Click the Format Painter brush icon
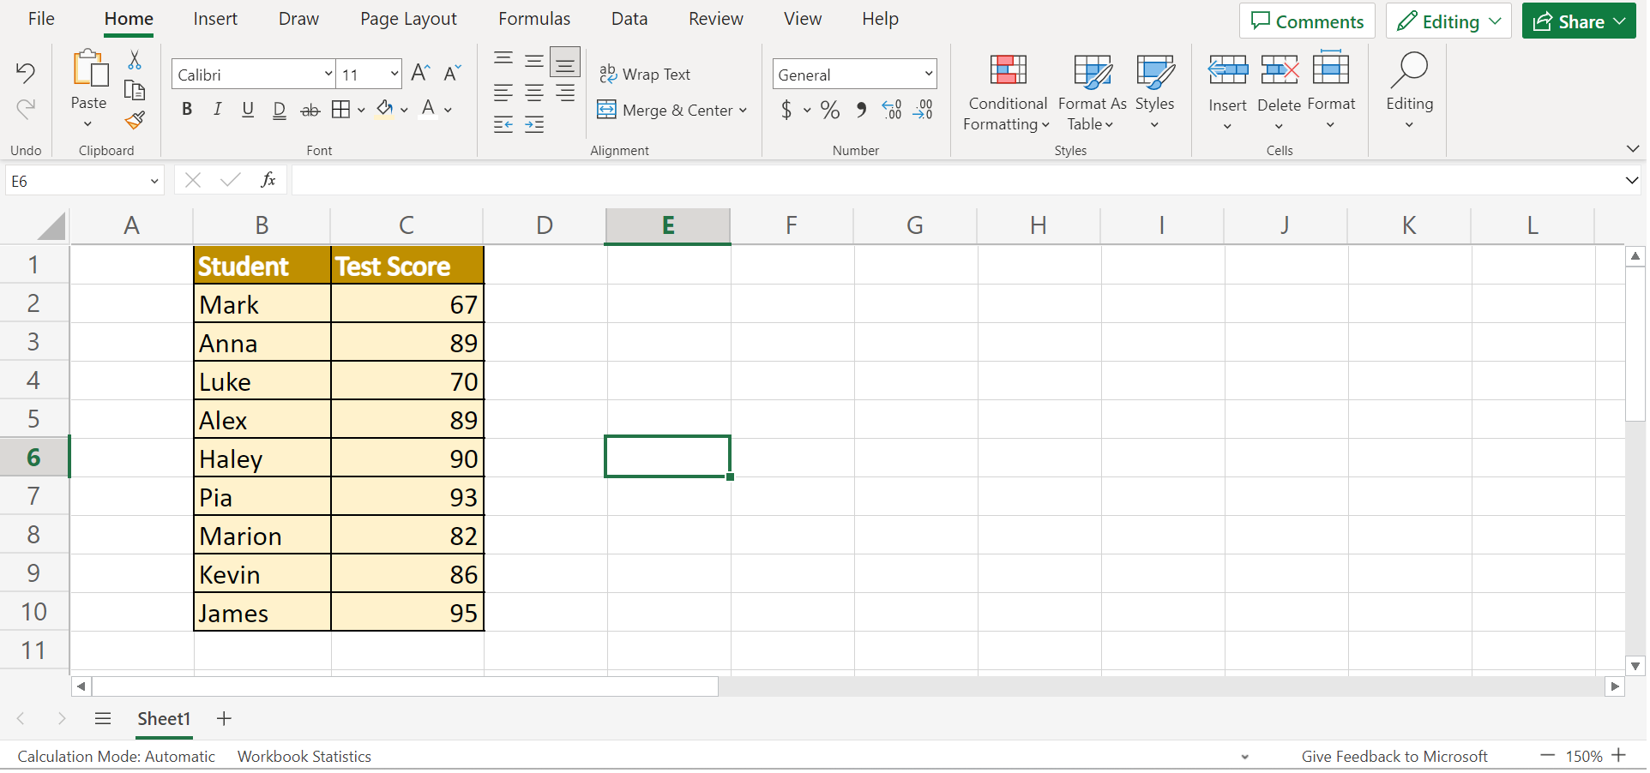Viewport: 1650px width, 773px height. 135,121
